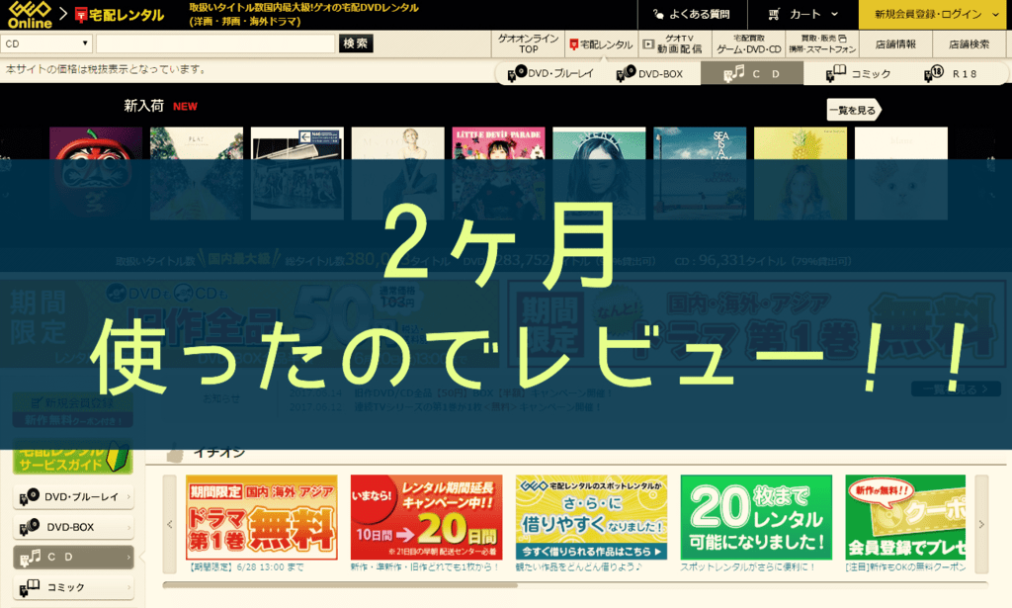Open CD in the left sidebar
1012x608 pixels.
pyautogui.click(x=73, y=557)
